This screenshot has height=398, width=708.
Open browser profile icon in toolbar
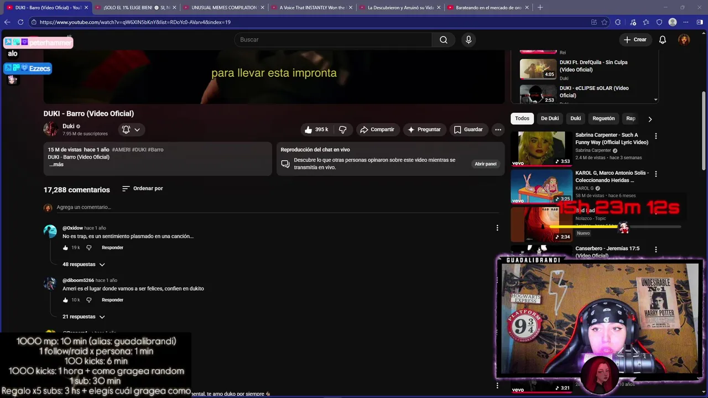[x=673, y=22]
